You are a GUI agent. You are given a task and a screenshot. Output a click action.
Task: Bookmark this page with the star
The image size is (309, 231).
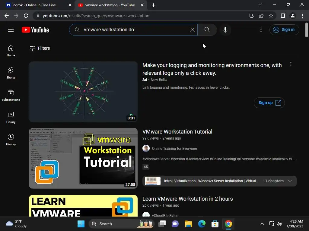click(x=271, y=16)
